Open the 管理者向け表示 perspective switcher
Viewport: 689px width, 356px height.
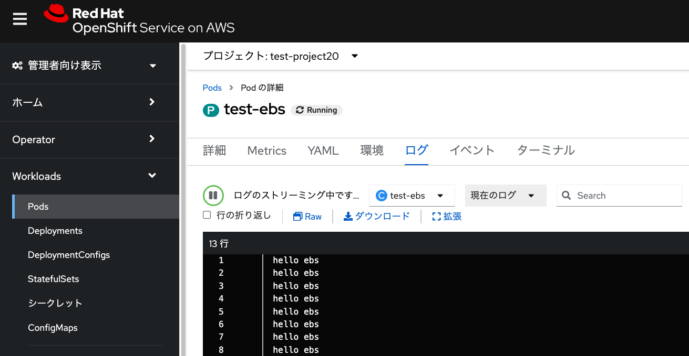click(x=89, y=66)
